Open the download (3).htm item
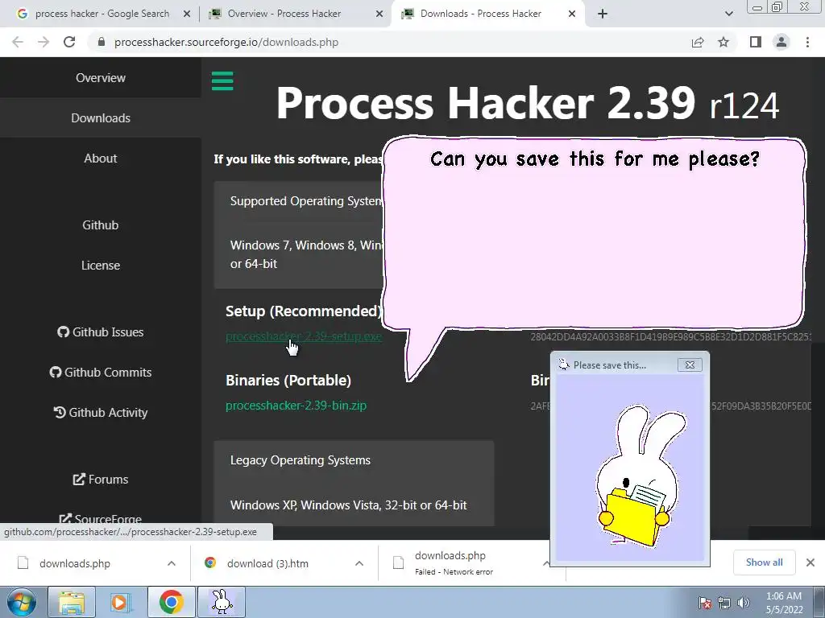 click(x=267, y=563)
